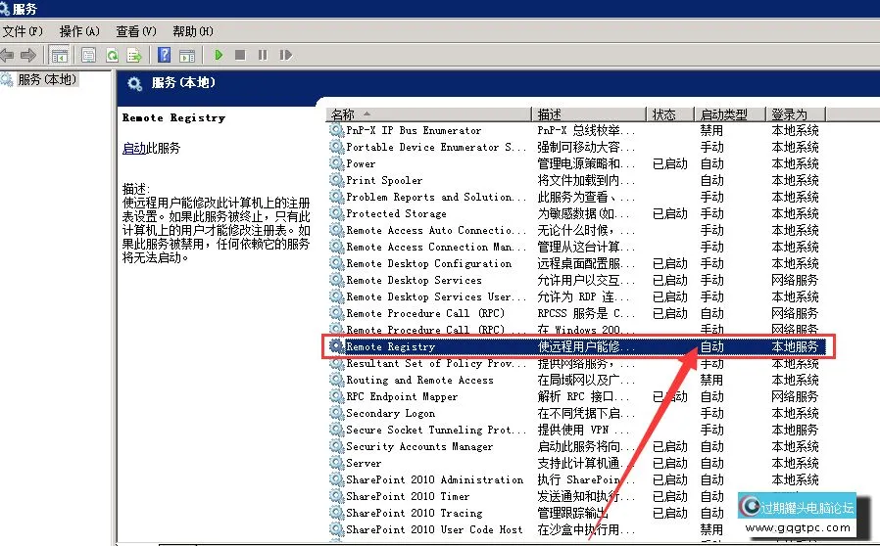Start the service with the green play icon
Screen dimensions: 880x546
[219, 55]
